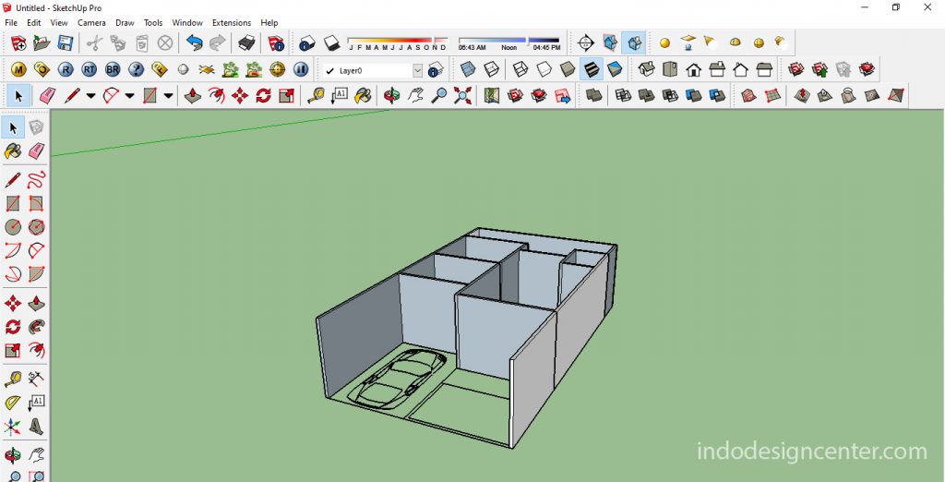Toggle Shaded With Textures style
This screenshot has width=945, height=482.
[x=592, y=69]
